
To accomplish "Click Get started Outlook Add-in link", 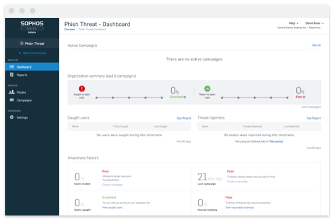I will click(277, 142).
